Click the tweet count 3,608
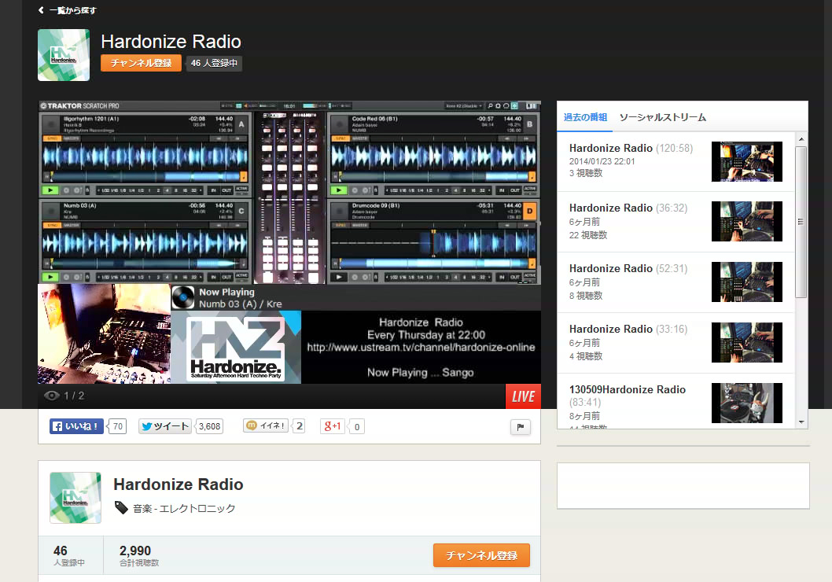This screenshot has width=832, height=582. [x=209, y=426]
